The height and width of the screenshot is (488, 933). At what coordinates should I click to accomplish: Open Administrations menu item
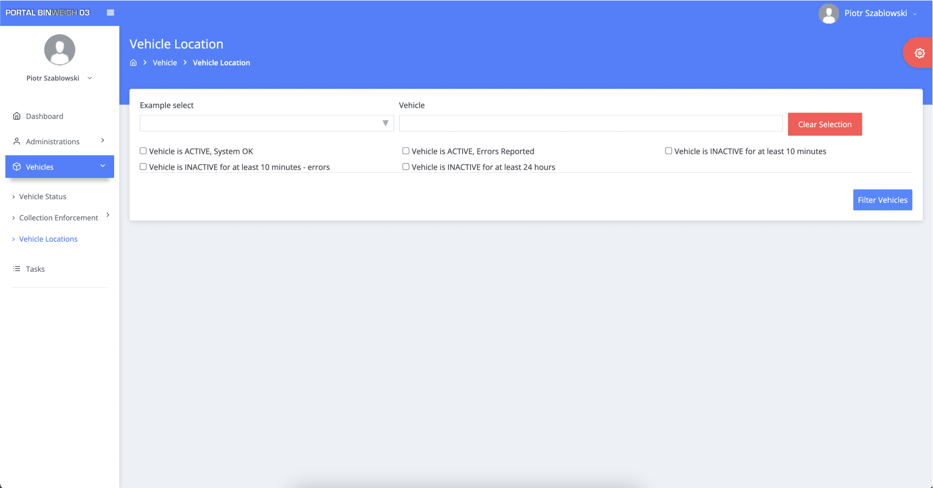(60, 141)
